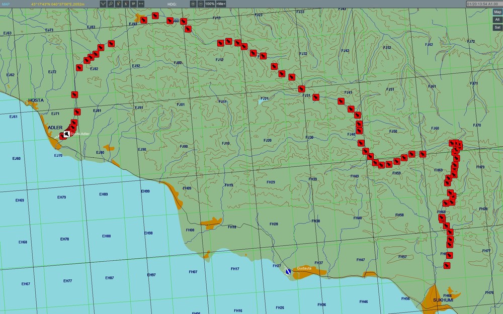Screen dimensions: 503x314
Task: Click the Gudauta airfield symbol on the coast
Action: tap(288, 271)
